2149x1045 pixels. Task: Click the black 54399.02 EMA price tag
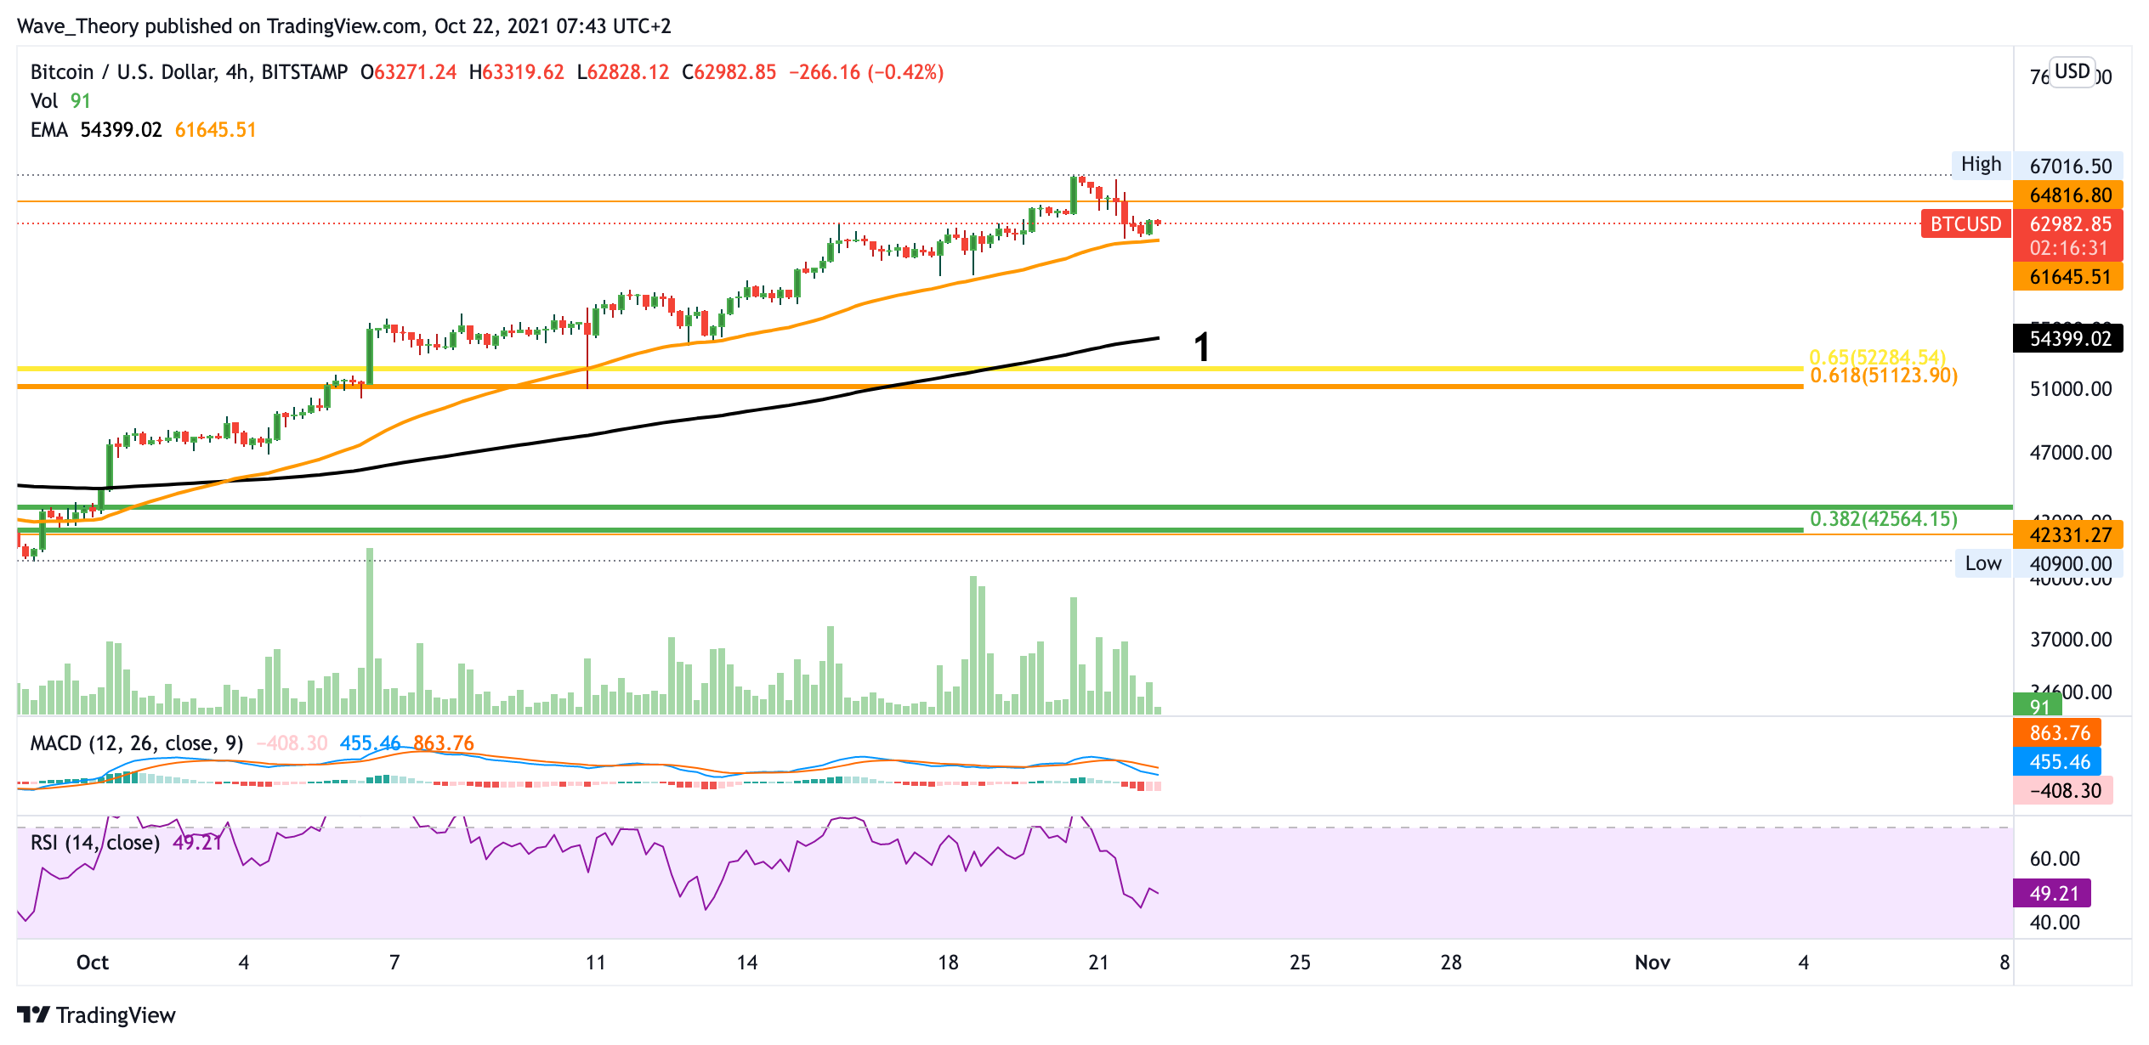(2069, 339)
